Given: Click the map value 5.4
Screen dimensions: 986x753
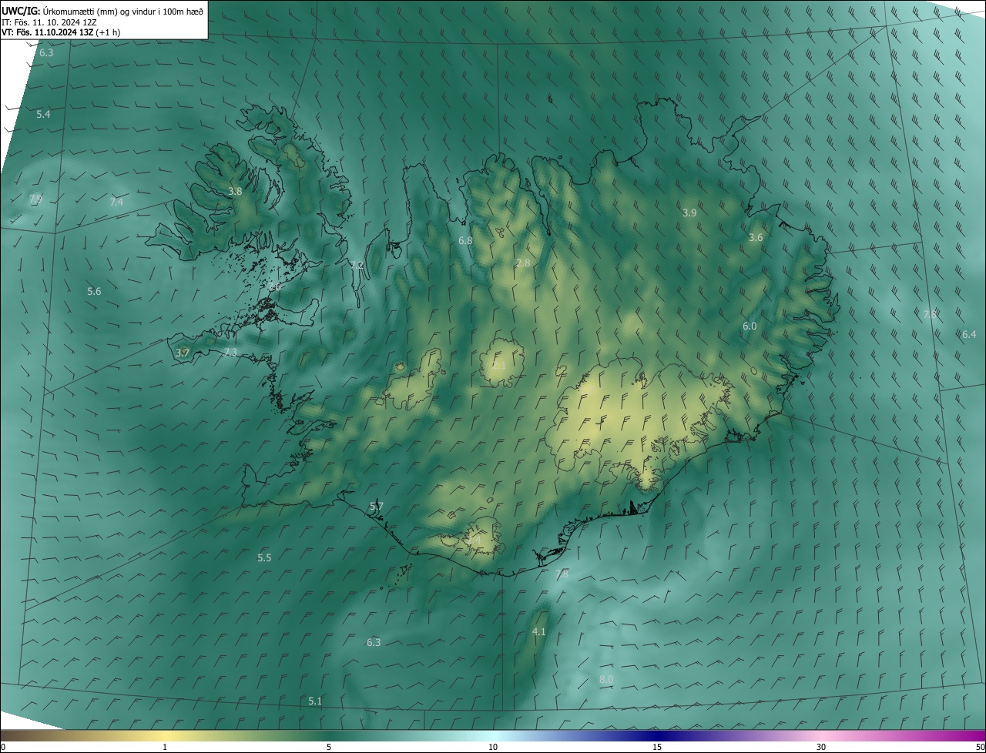Looking at the screenshot, I should point(43,114).
